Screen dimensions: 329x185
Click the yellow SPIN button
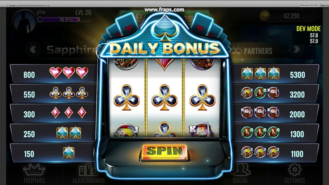tap(164, 152)
